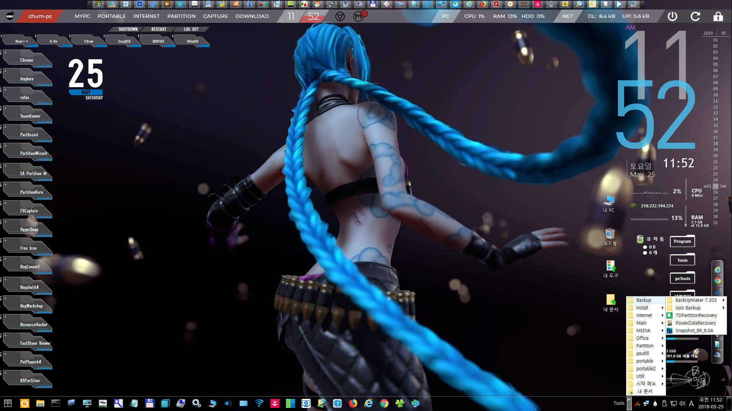Viewport: 732px width, 411px height.
Task: Click the LOG OFF skin button
Action: [x=191, y=29]
